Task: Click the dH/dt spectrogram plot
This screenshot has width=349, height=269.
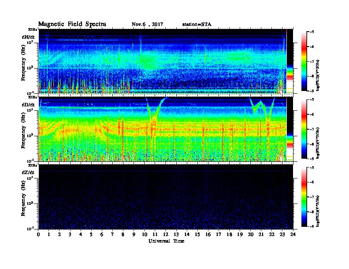Action: tap(166, 61)
